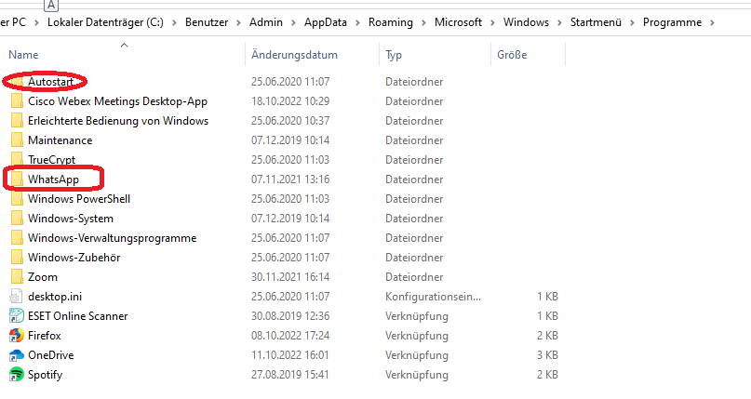Click the Firefox shortcut icon
Image resolution: width=751 pixels, height=399 pixels.
click(x=16, y=336)
